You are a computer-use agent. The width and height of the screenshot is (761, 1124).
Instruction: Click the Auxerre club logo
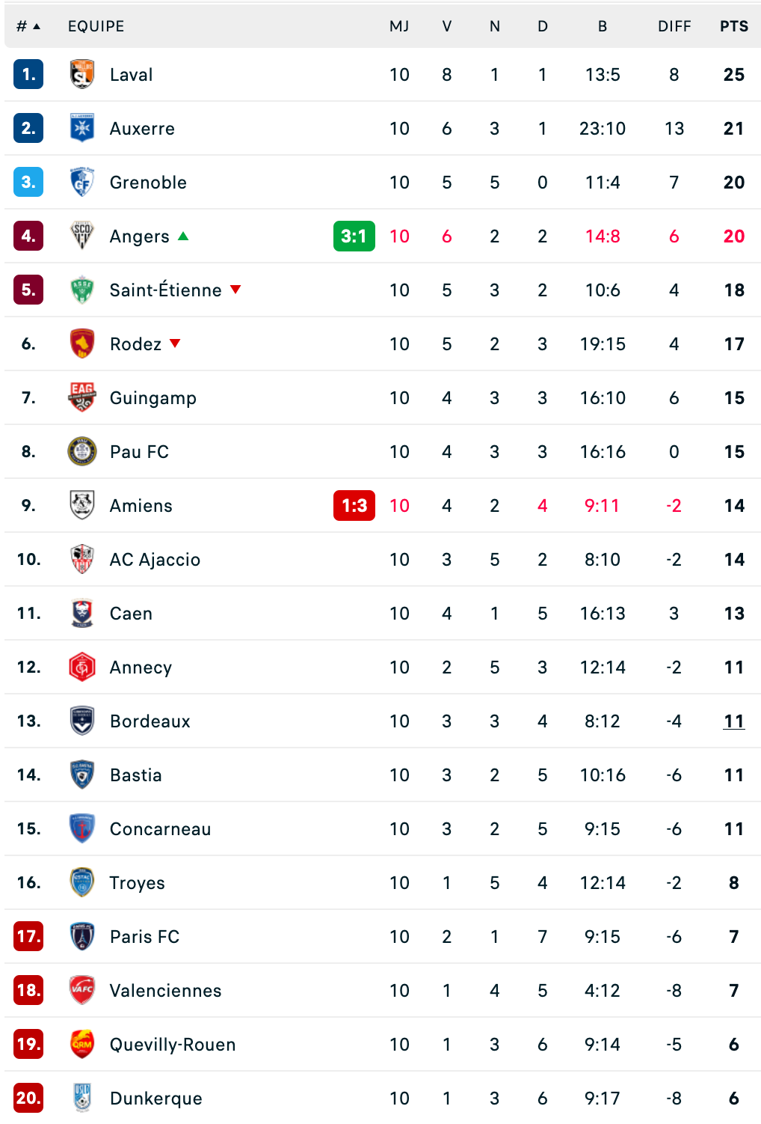click(x=81, y=128)
